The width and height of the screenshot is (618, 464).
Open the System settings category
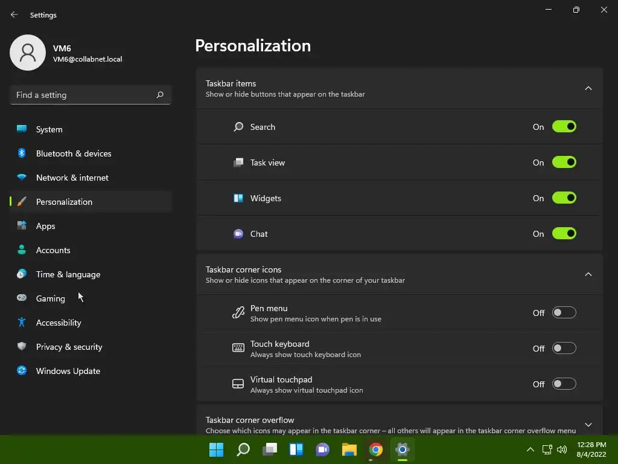click(91, 129)
